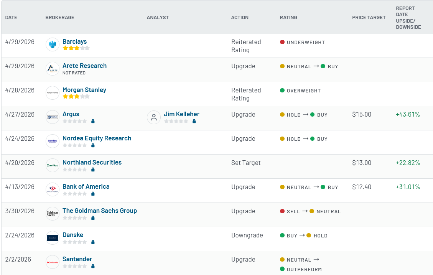
Task: Click the Morgan Stanley logo icon
Action: 53,93
